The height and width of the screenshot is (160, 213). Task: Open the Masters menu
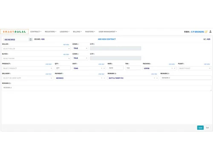coord(90,32)
